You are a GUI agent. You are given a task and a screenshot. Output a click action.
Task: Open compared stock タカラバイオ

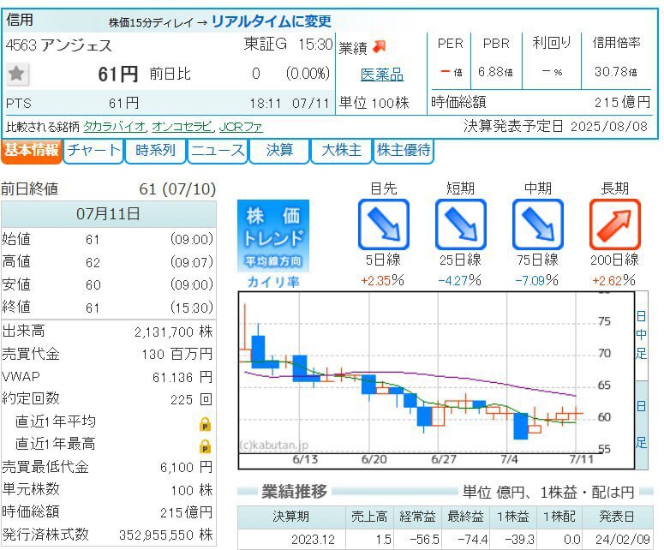(114, 127)
